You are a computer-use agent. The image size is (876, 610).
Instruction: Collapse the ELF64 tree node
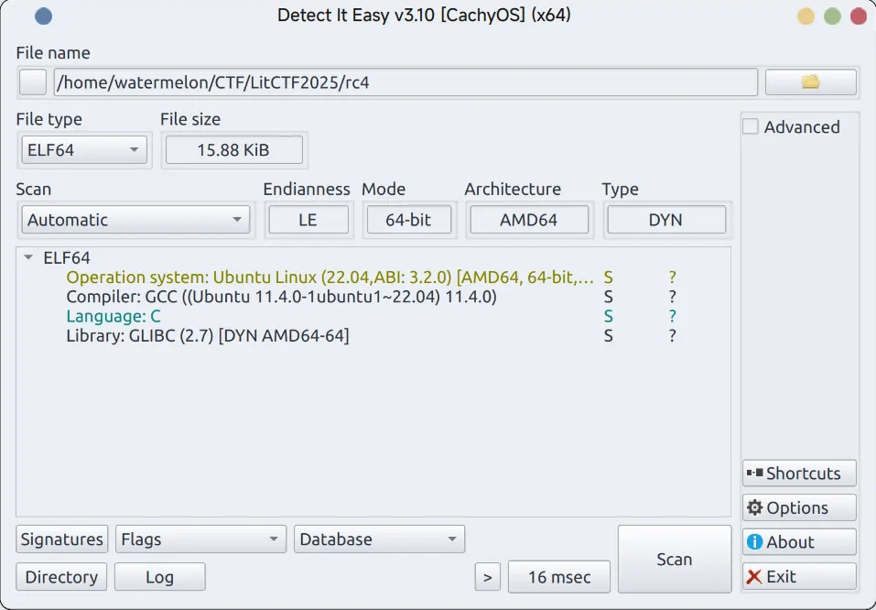28,257
